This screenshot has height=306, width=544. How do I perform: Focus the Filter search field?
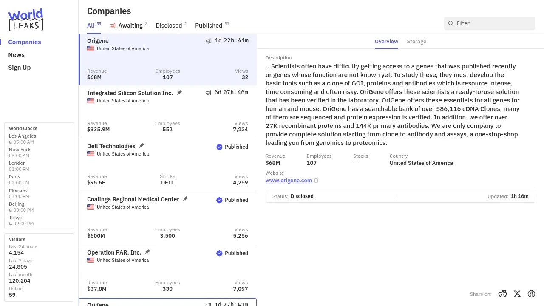494,23
